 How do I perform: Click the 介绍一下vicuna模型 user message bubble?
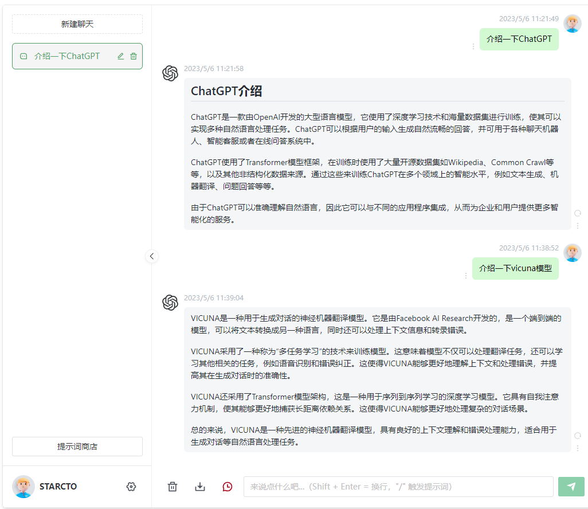pyautogui.click(x=515, y=268)
